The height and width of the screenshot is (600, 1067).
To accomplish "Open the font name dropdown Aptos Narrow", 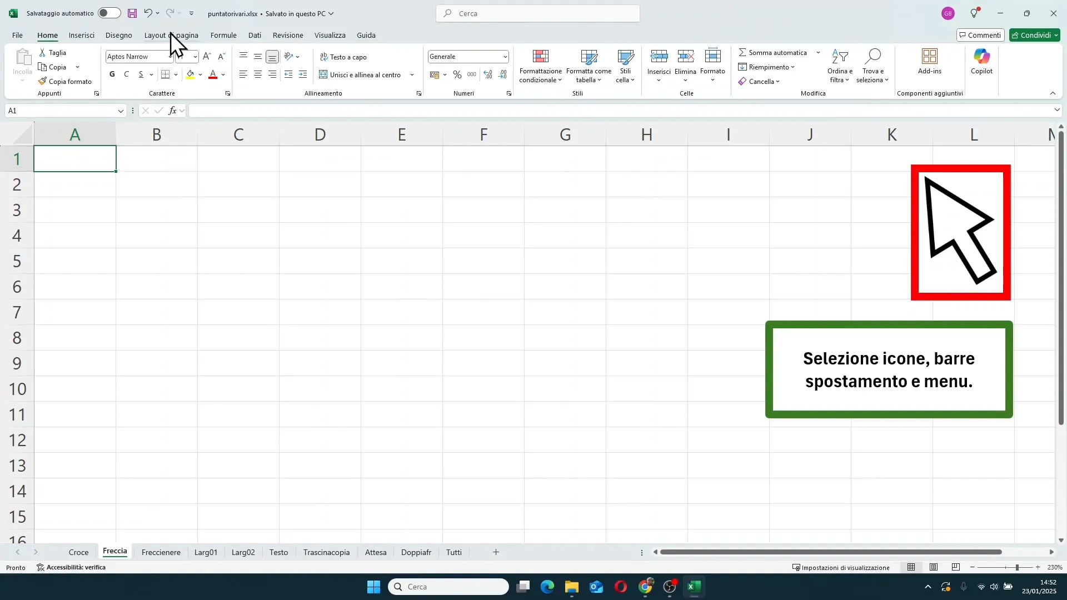I will (171, 57).
